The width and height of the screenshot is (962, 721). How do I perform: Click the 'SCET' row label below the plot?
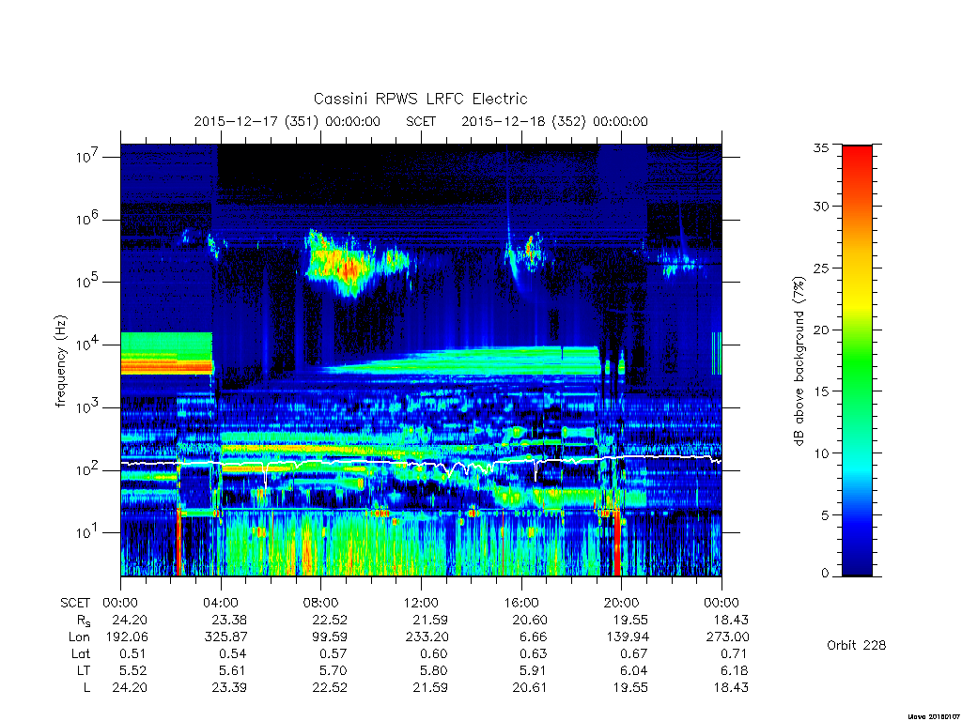75,604
